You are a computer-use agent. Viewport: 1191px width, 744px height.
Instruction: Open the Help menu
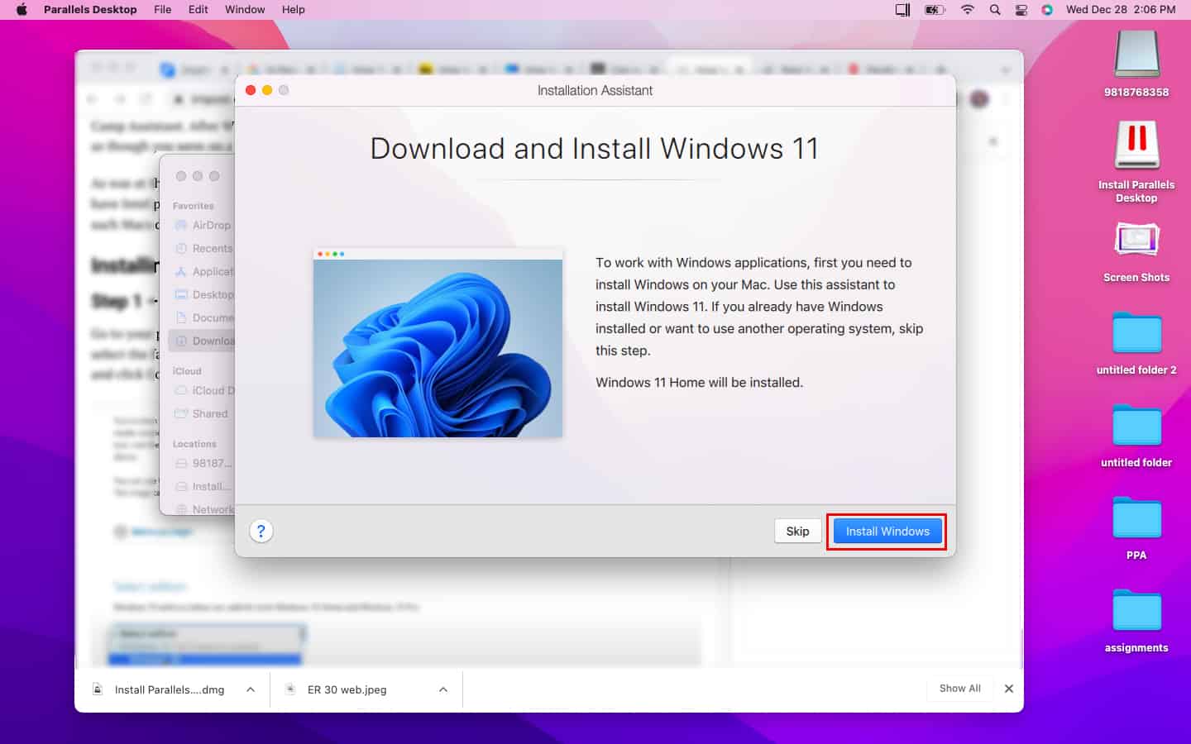[294, 9]
